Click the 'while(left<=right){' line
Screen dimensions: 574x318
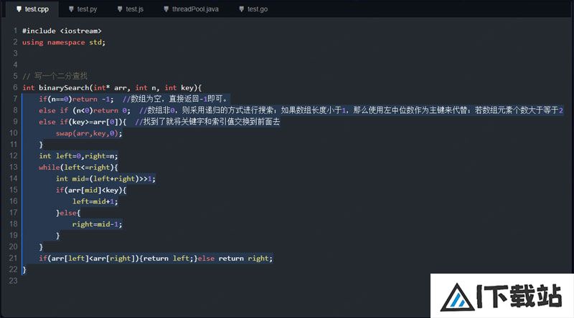pyautogui.click(x=78, y=168)
